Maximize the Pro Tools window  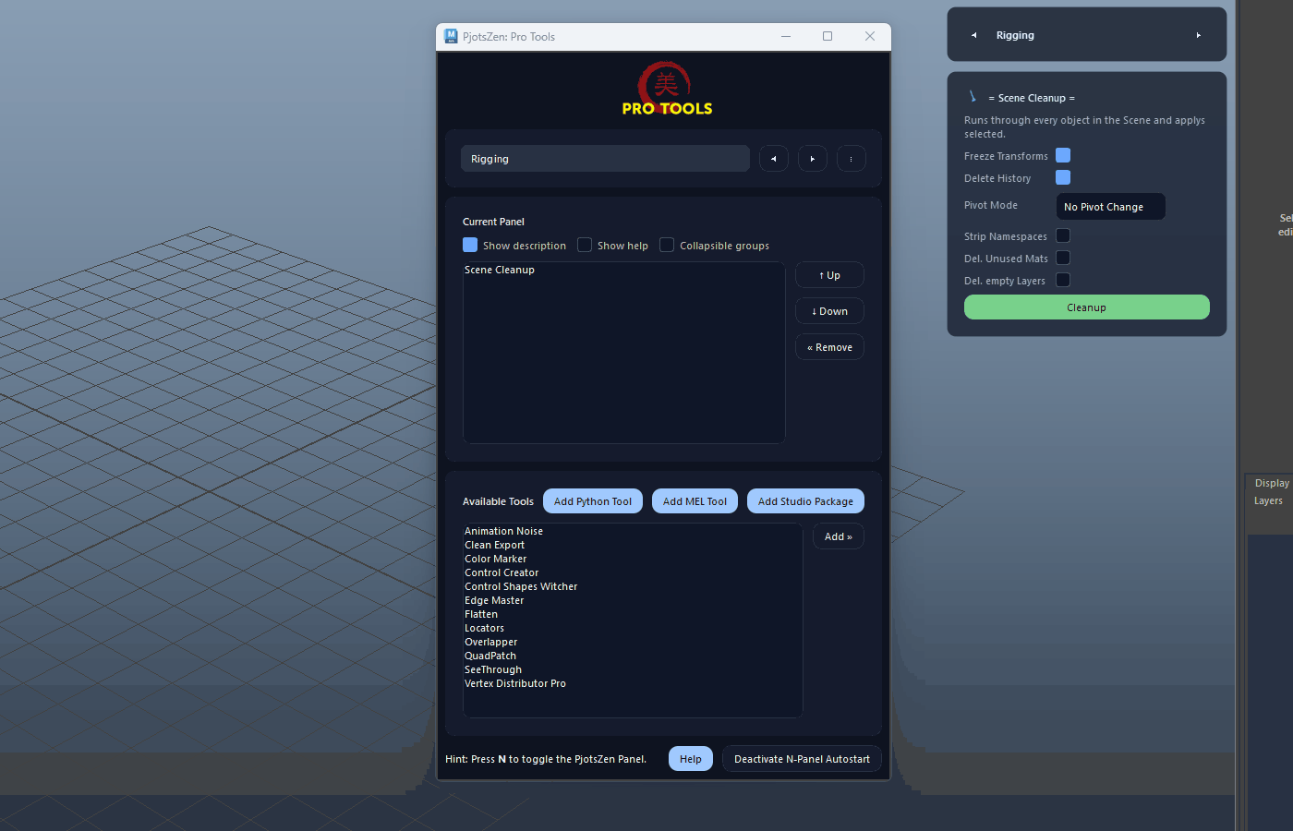tap(828, 36)
